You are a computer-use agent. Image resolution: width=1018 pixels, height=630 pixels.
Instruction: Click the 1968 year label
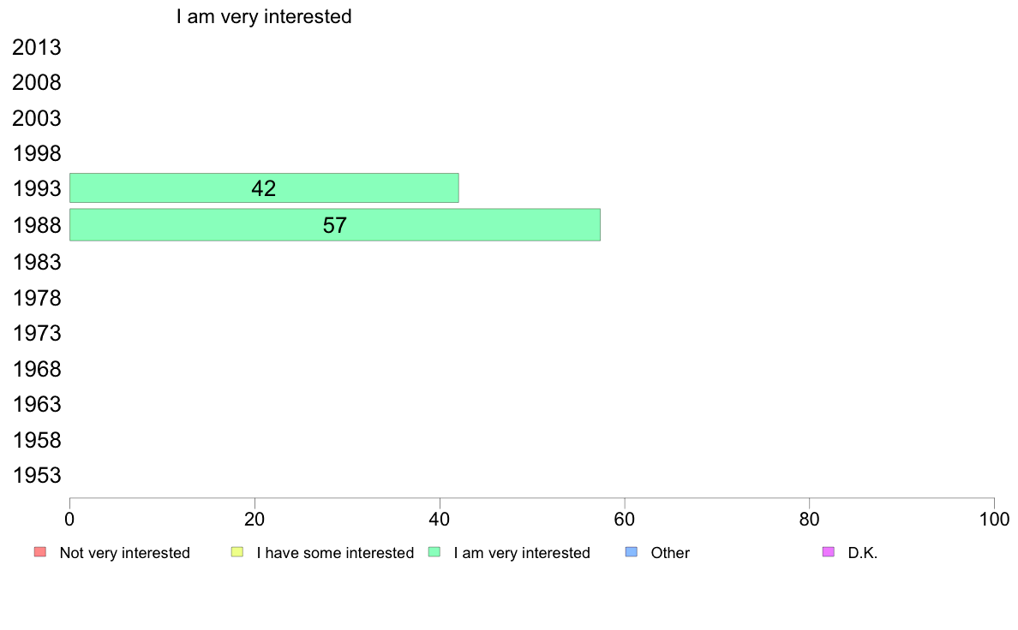[37, 369]
